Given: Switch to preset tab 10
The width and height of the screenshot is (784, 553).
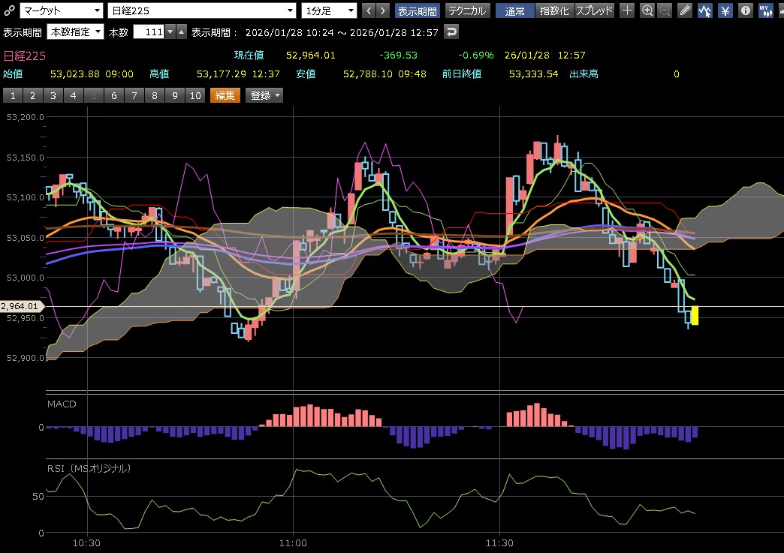Looking at the screenshot, I should point(195,95).
